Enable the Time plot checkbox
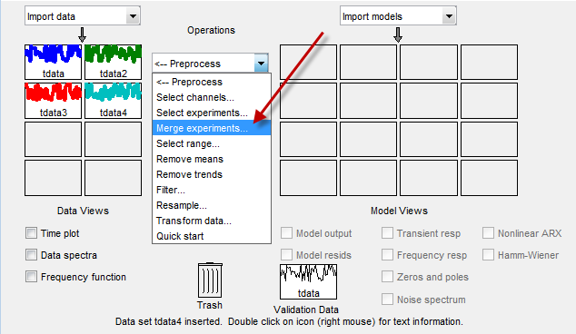 coord(31,233)
